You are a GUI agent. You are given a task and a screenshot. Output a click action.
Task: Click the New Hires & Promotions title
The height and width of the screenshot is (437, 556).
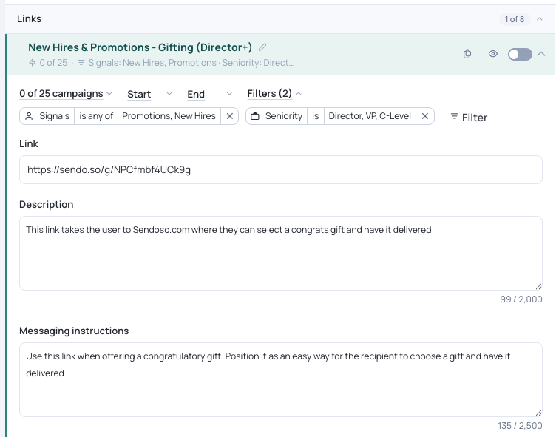pos(140,47)
